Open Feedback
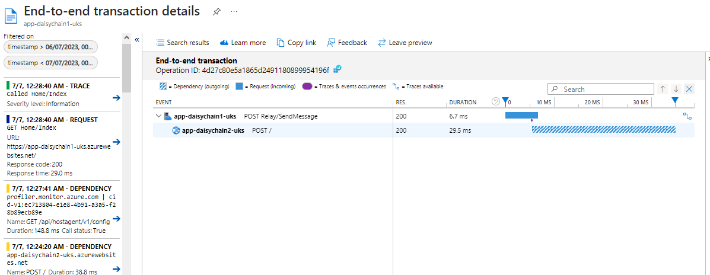The image size is (710, 275). point(346,43)
